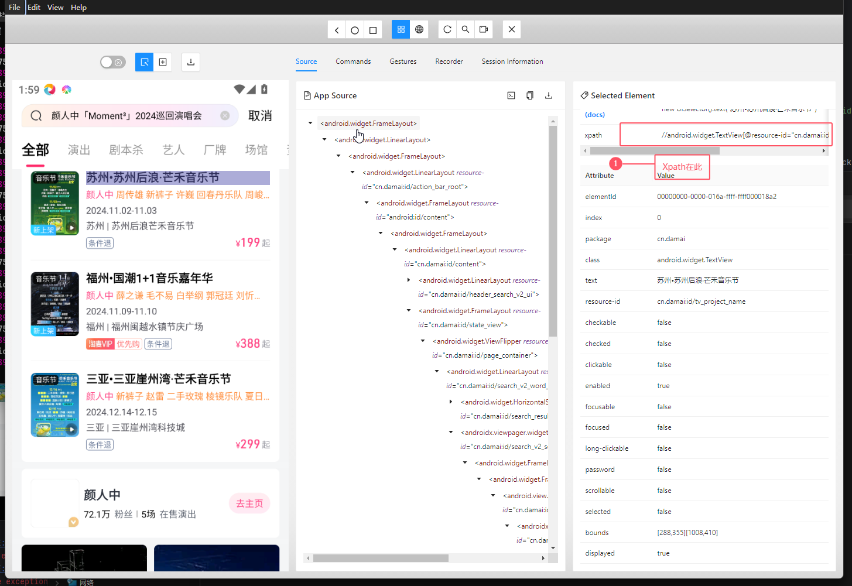Activate Select Elements pointer tool
Viewport: 852px width, 586px height.
(145, 62)
